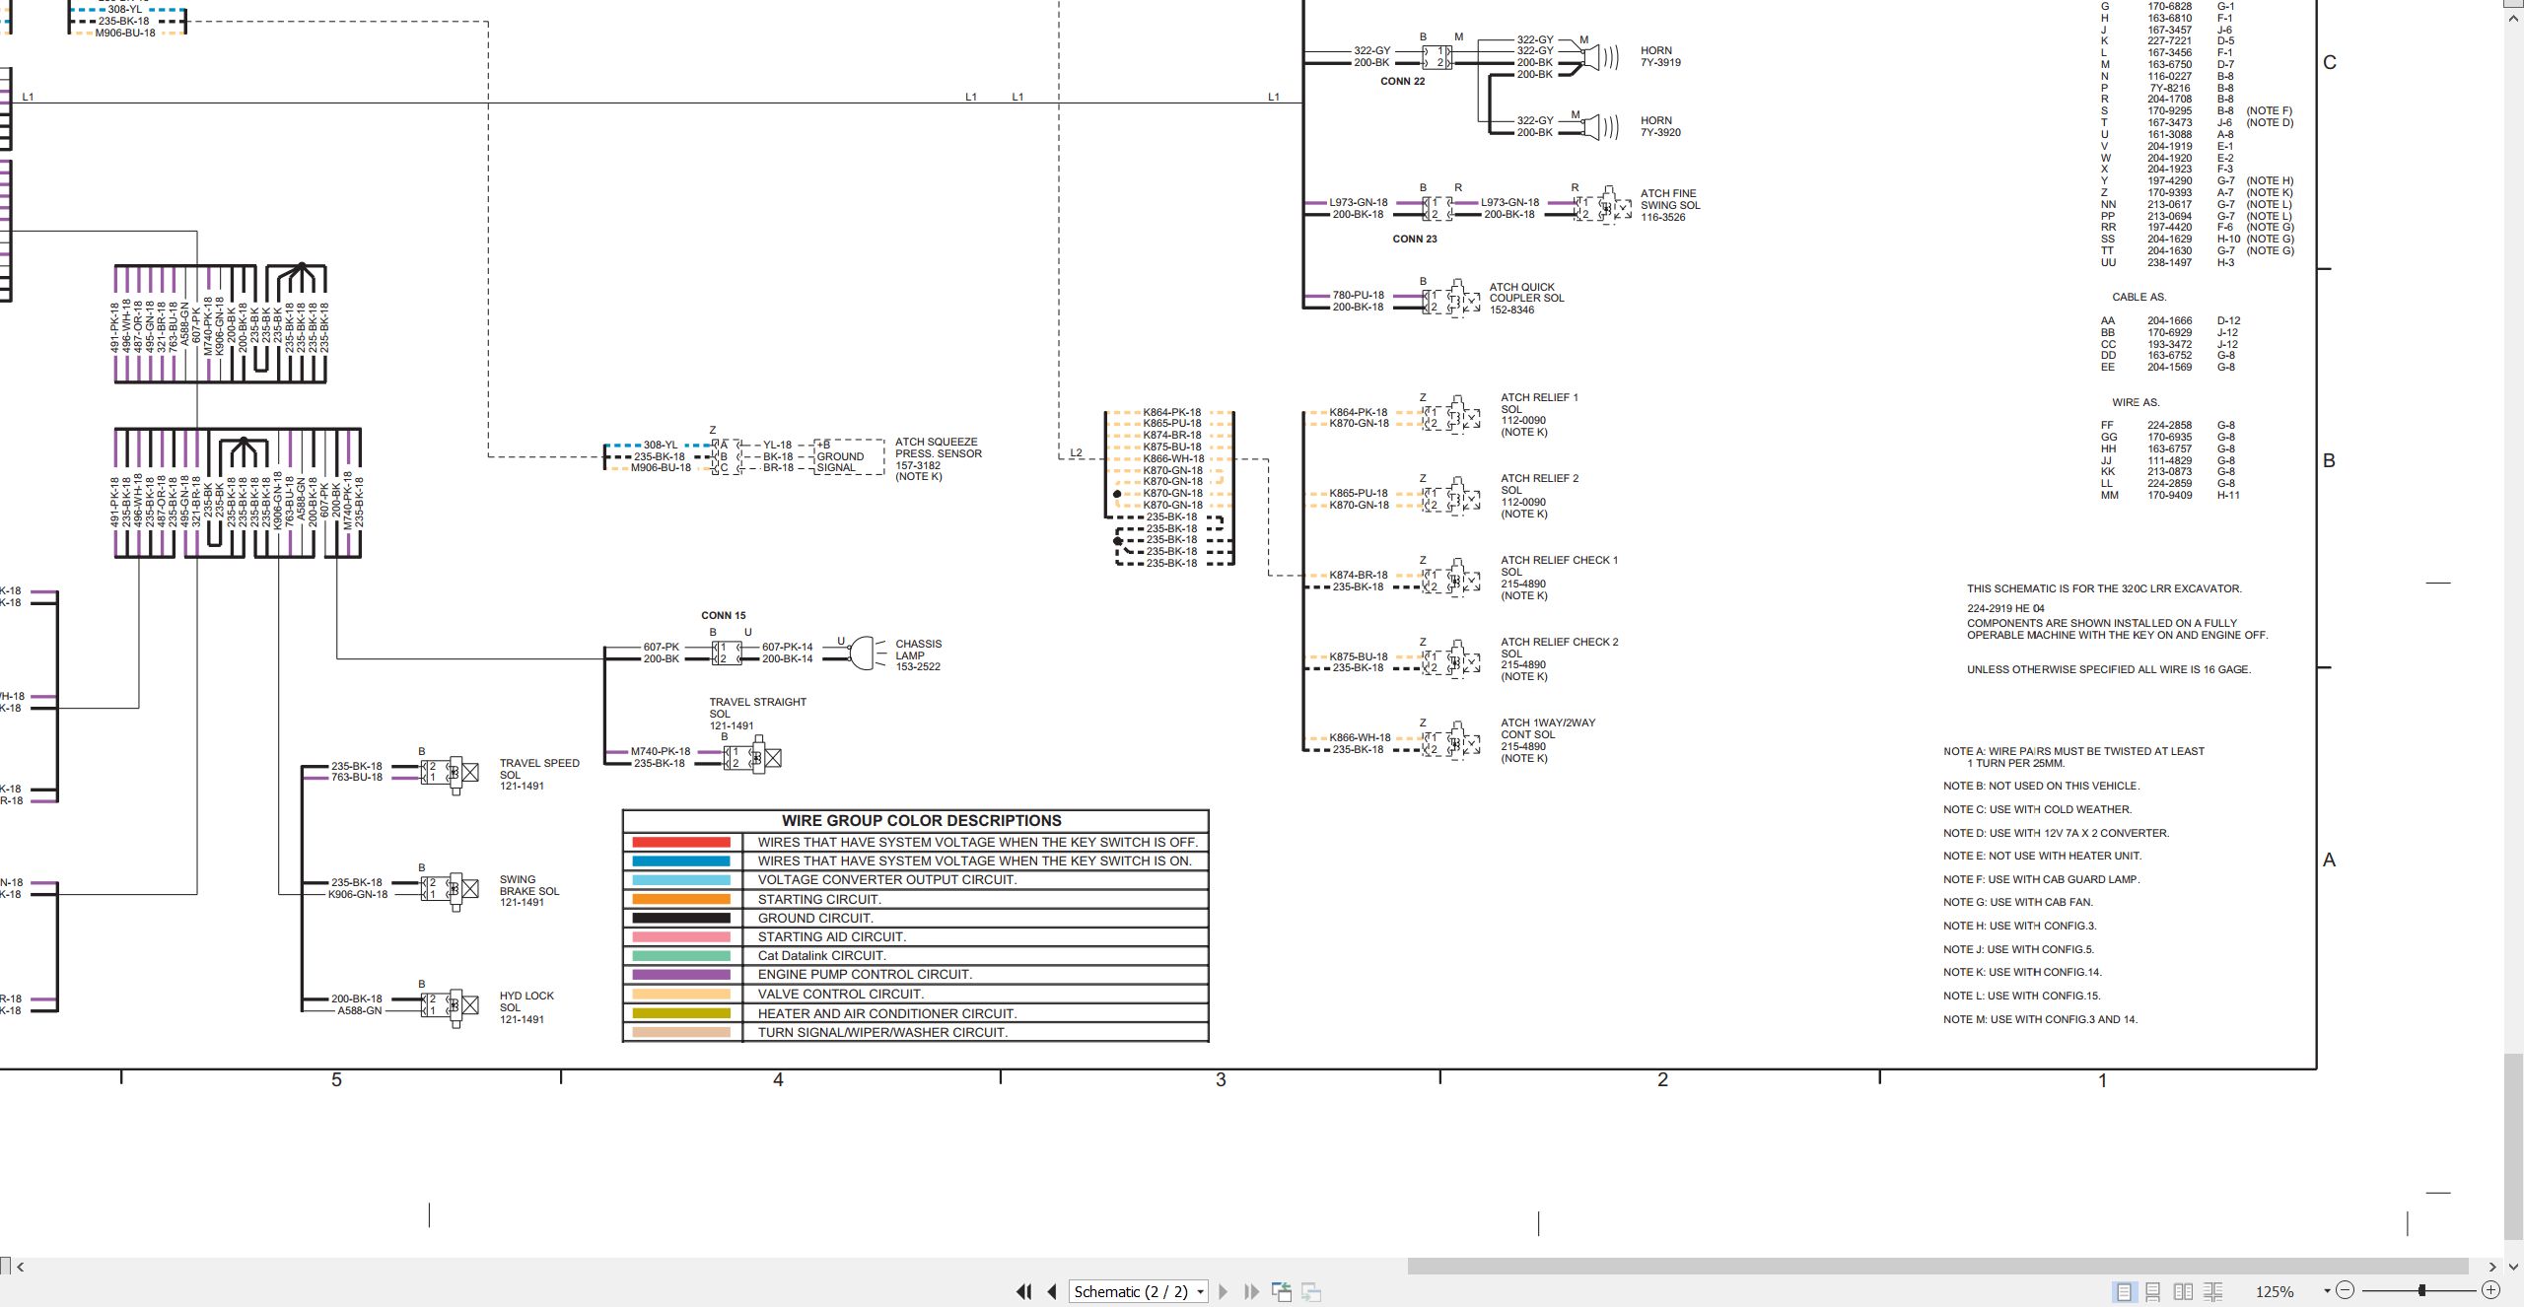
Task: Click the 'HYD LOCK SOL' label
Action: (x=526, y=1001)
